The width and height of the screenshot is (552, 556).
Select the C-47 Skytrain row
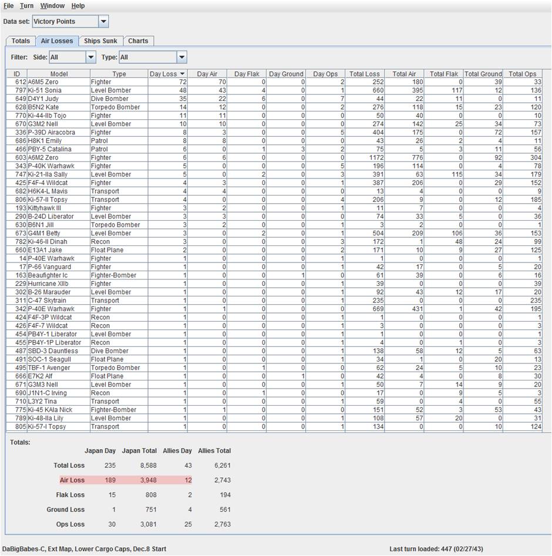[274, 301]
